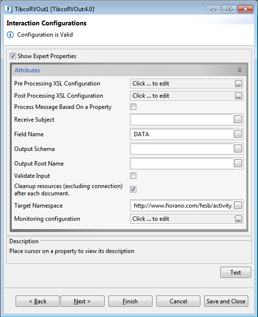Click the small button beside Output Root Name

click(x=238, y=163)
